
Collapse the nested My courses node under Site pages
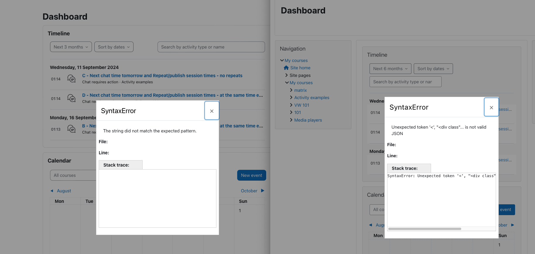click(x=287, y=83)
